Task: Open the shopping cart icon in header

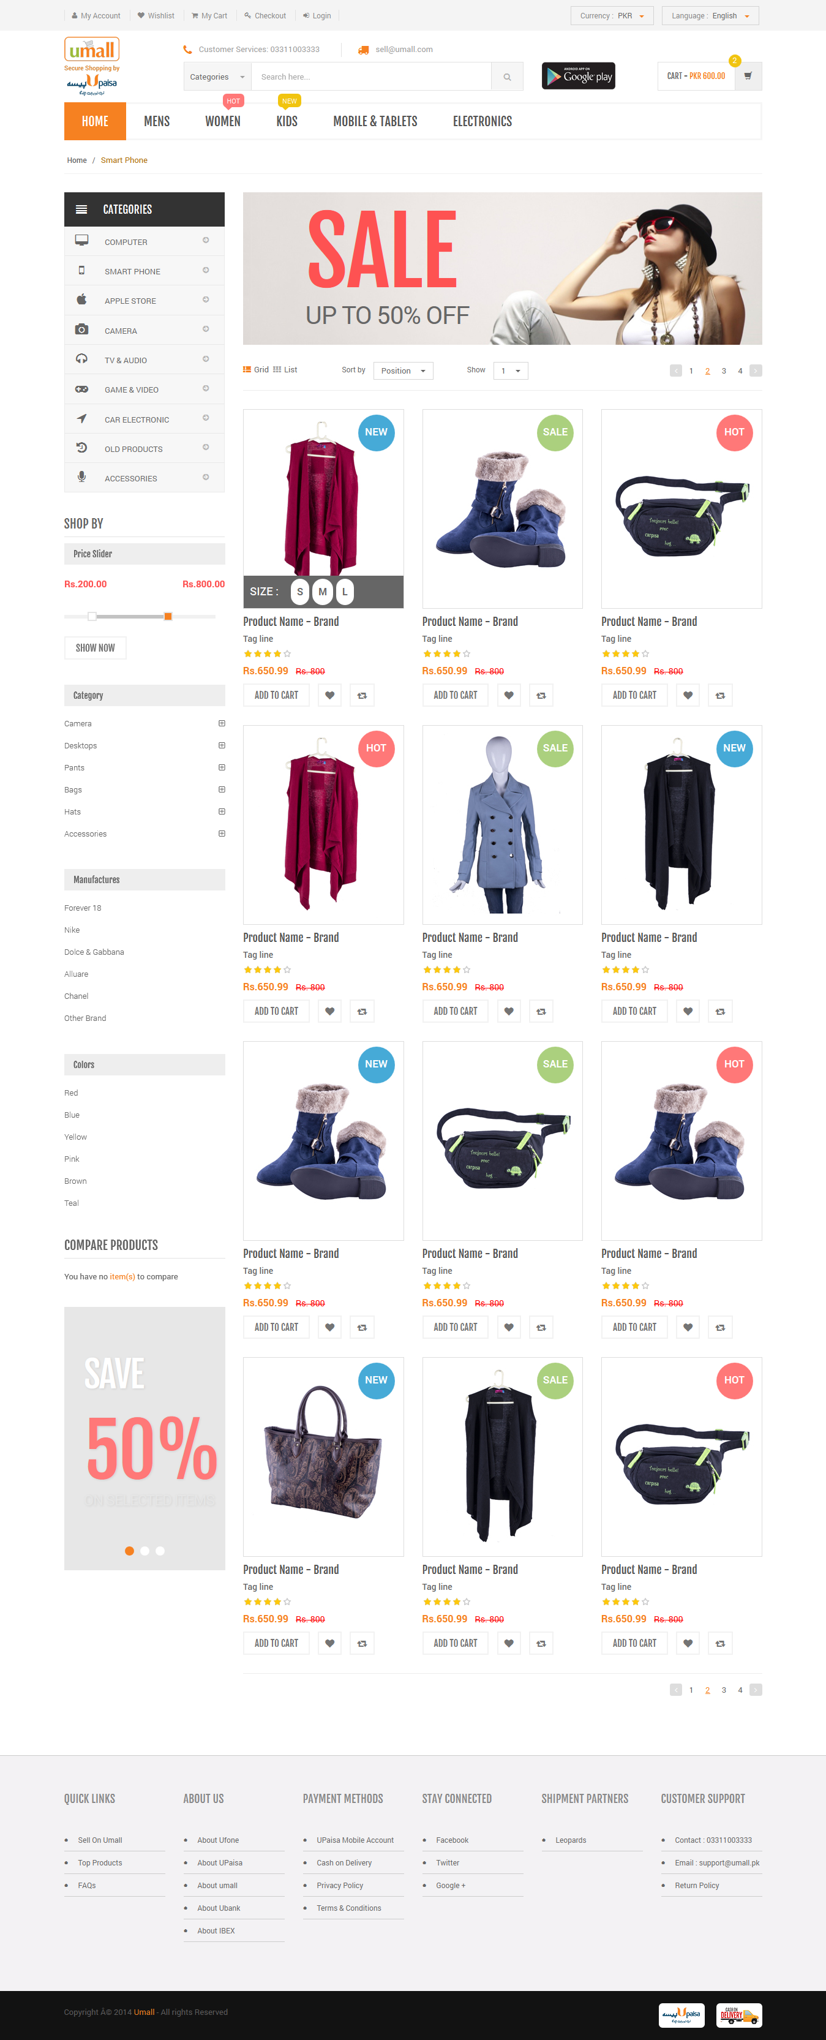Action: (x=748, y=76)
